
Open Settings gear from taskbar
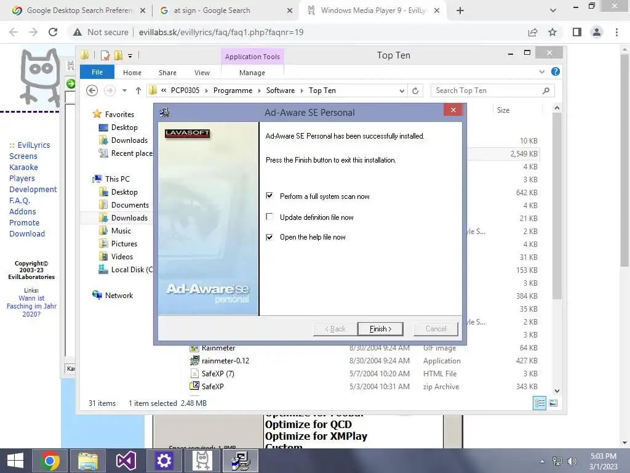[164, 461]
